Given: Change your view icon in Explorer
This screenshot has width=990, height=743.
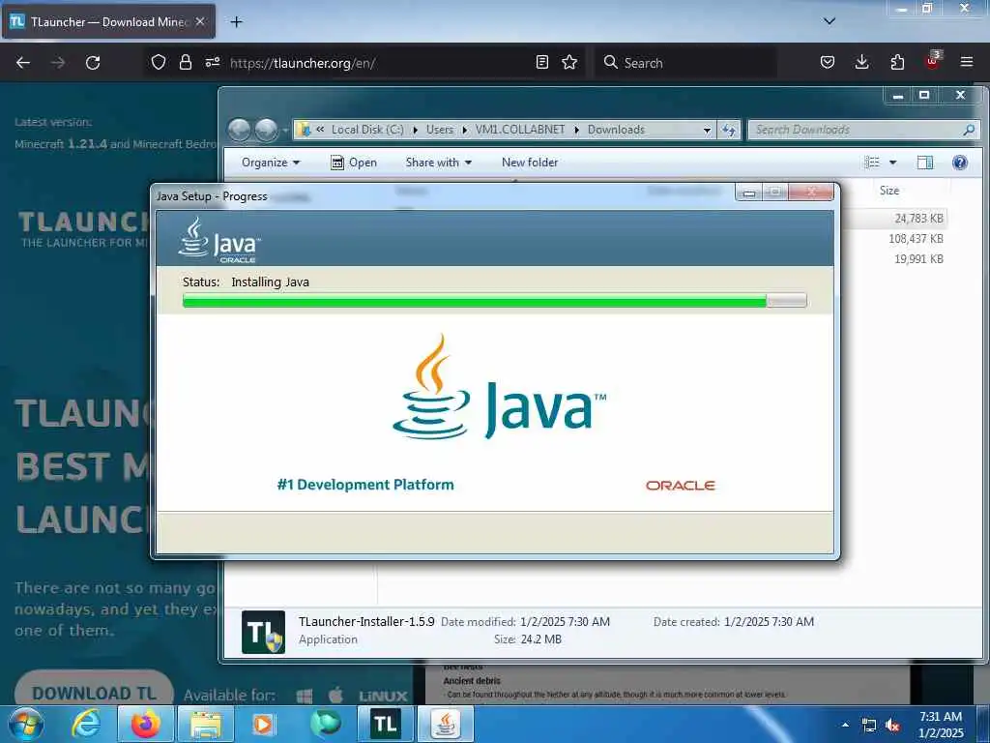Looking at the screenshot, I should pos(872,163).
